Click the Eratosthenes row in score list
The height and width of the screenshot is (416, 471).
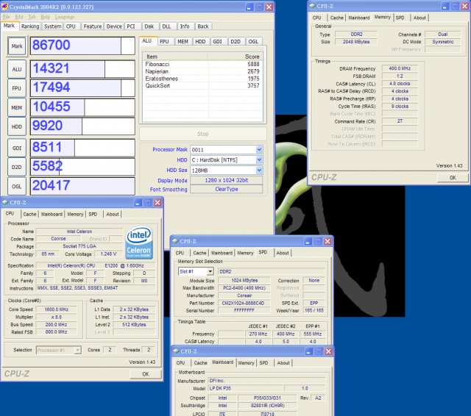tap(203, 79)
